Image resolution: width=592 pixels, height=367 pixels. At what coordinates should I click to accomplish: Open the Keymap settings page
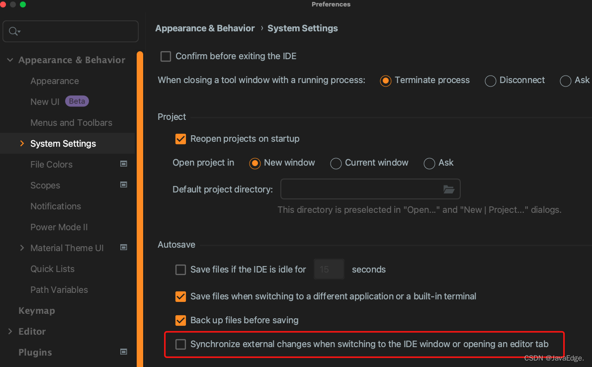click(37, 311)
